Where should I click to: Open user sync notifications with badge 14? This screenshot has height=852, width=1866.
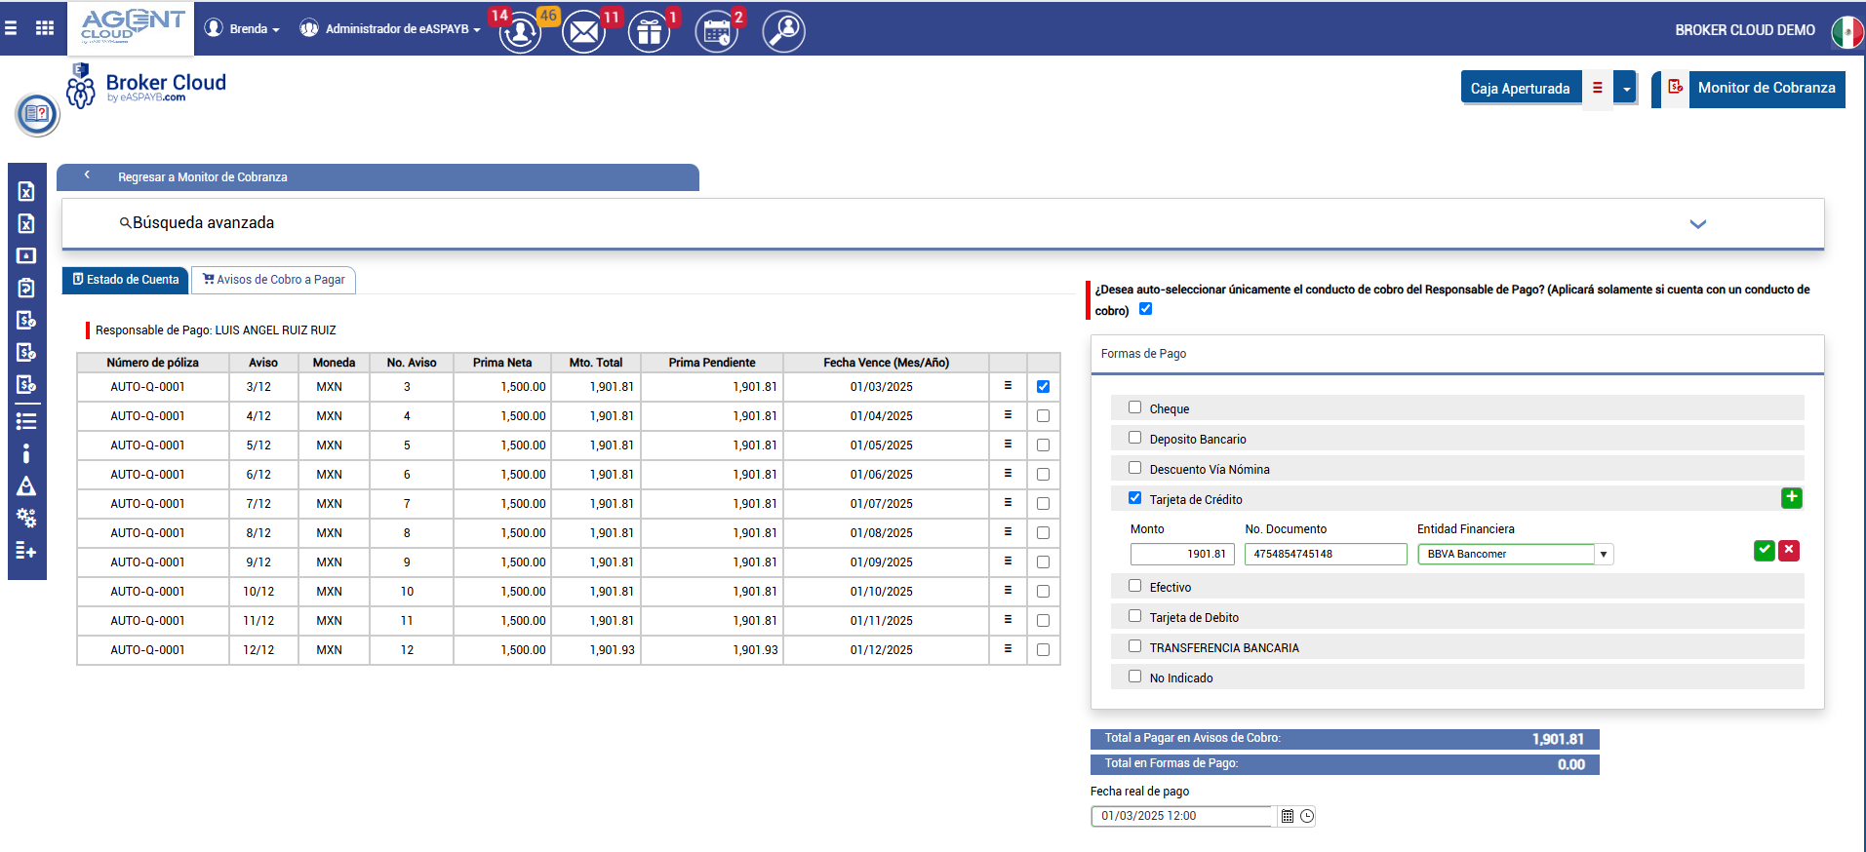tap(521, 32)
